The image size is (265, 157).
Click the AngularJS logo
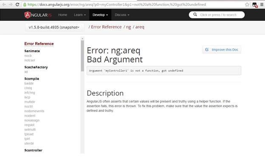tap(38, 15)
